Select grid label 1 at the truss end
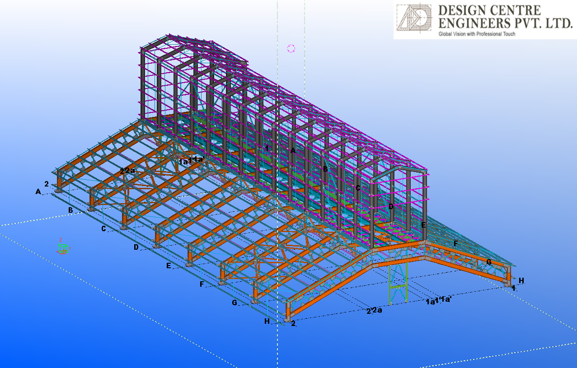577x368 pixels. point(513,288)
